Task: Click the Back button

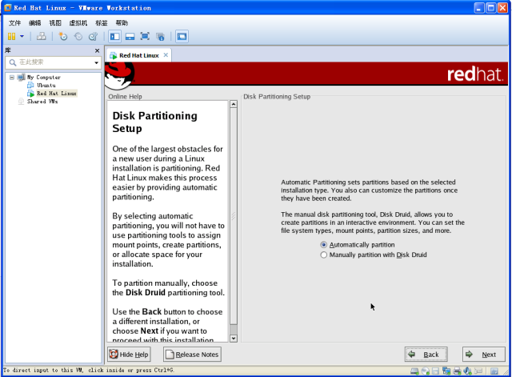Action: [426, 355]
